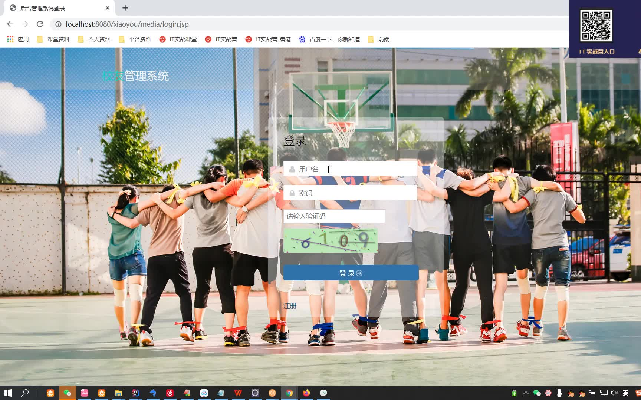Viewport: 641px width, 400px height.
Task: Focus the address bar URL
Action: (x=127, y=24)
